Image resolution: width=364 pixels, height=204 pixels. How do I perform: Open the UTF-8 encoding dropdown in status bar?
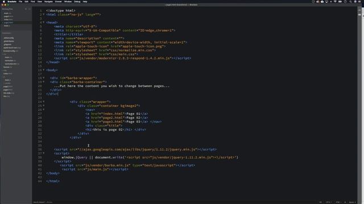click(x=328, y=202)
